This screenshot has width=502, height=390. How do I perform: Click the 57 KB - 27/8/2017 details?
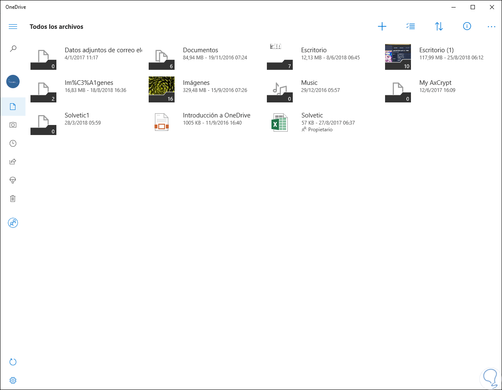[328, 123]
